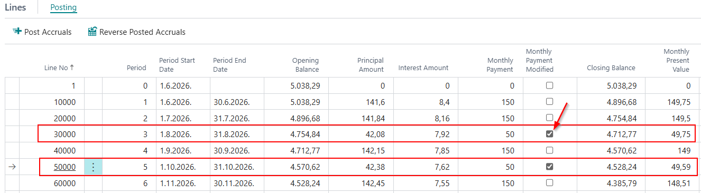Click period start date 1.10.2026.
The image size is (701, 193).
point(178,167)
